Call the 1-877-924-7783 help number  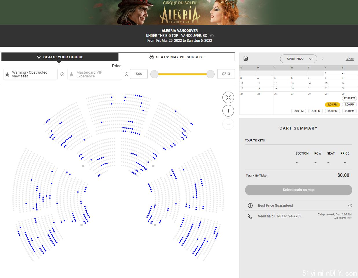coord(289,216)
